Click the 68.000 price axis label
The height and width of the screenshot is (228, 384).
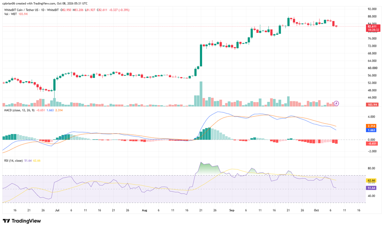372,53
